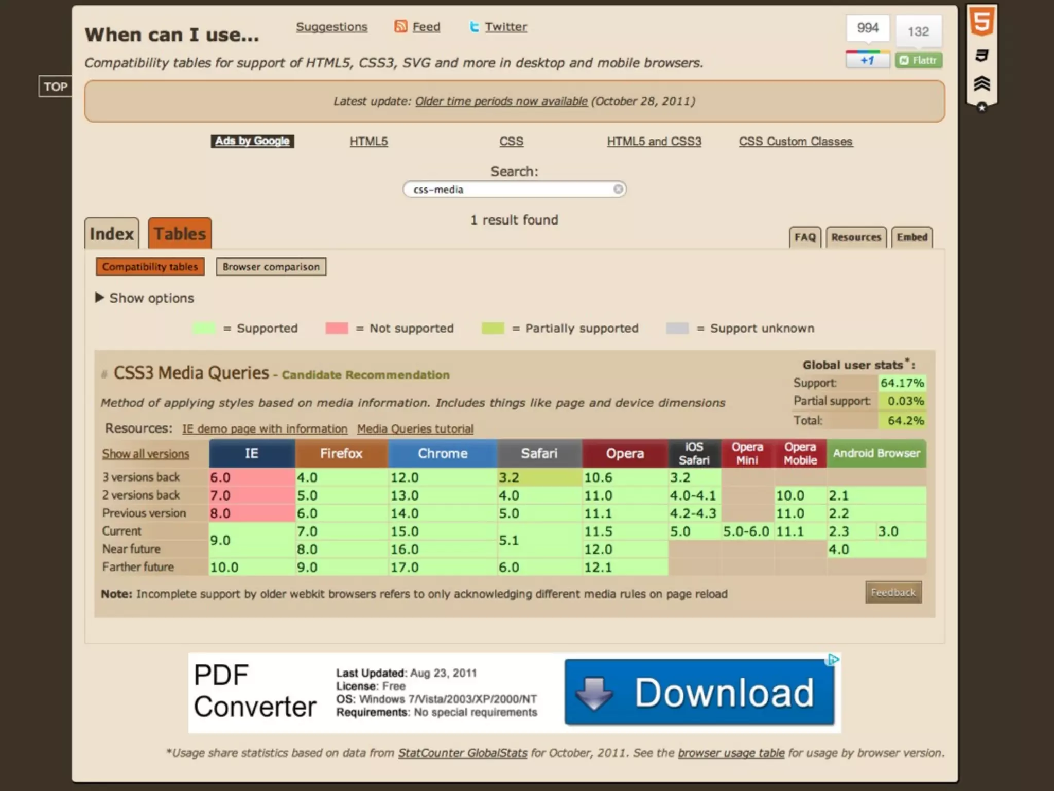Viewport: 1054px width, 791px height.
Task: Open the Resources panel tab
Action: (856, 237)
